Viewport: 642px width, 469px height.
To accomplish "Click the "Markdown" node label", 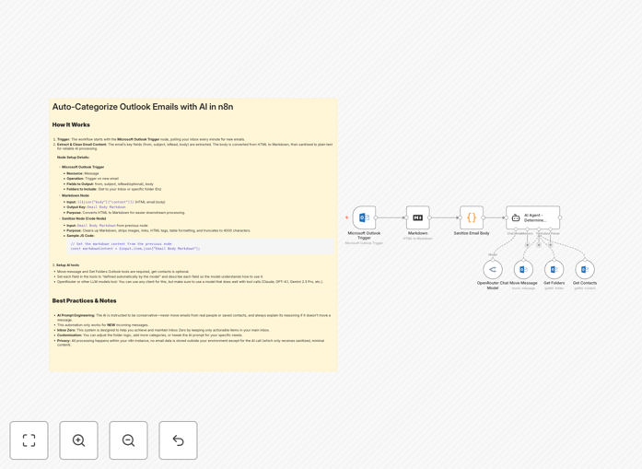I will [x=417, y=233].
